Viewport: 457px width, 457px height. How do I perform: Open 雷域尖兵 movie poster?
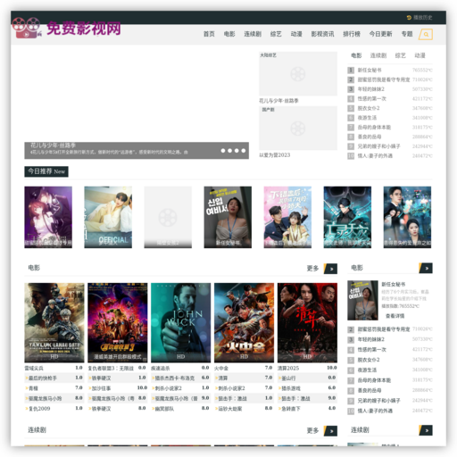click(x=54, y=322)
